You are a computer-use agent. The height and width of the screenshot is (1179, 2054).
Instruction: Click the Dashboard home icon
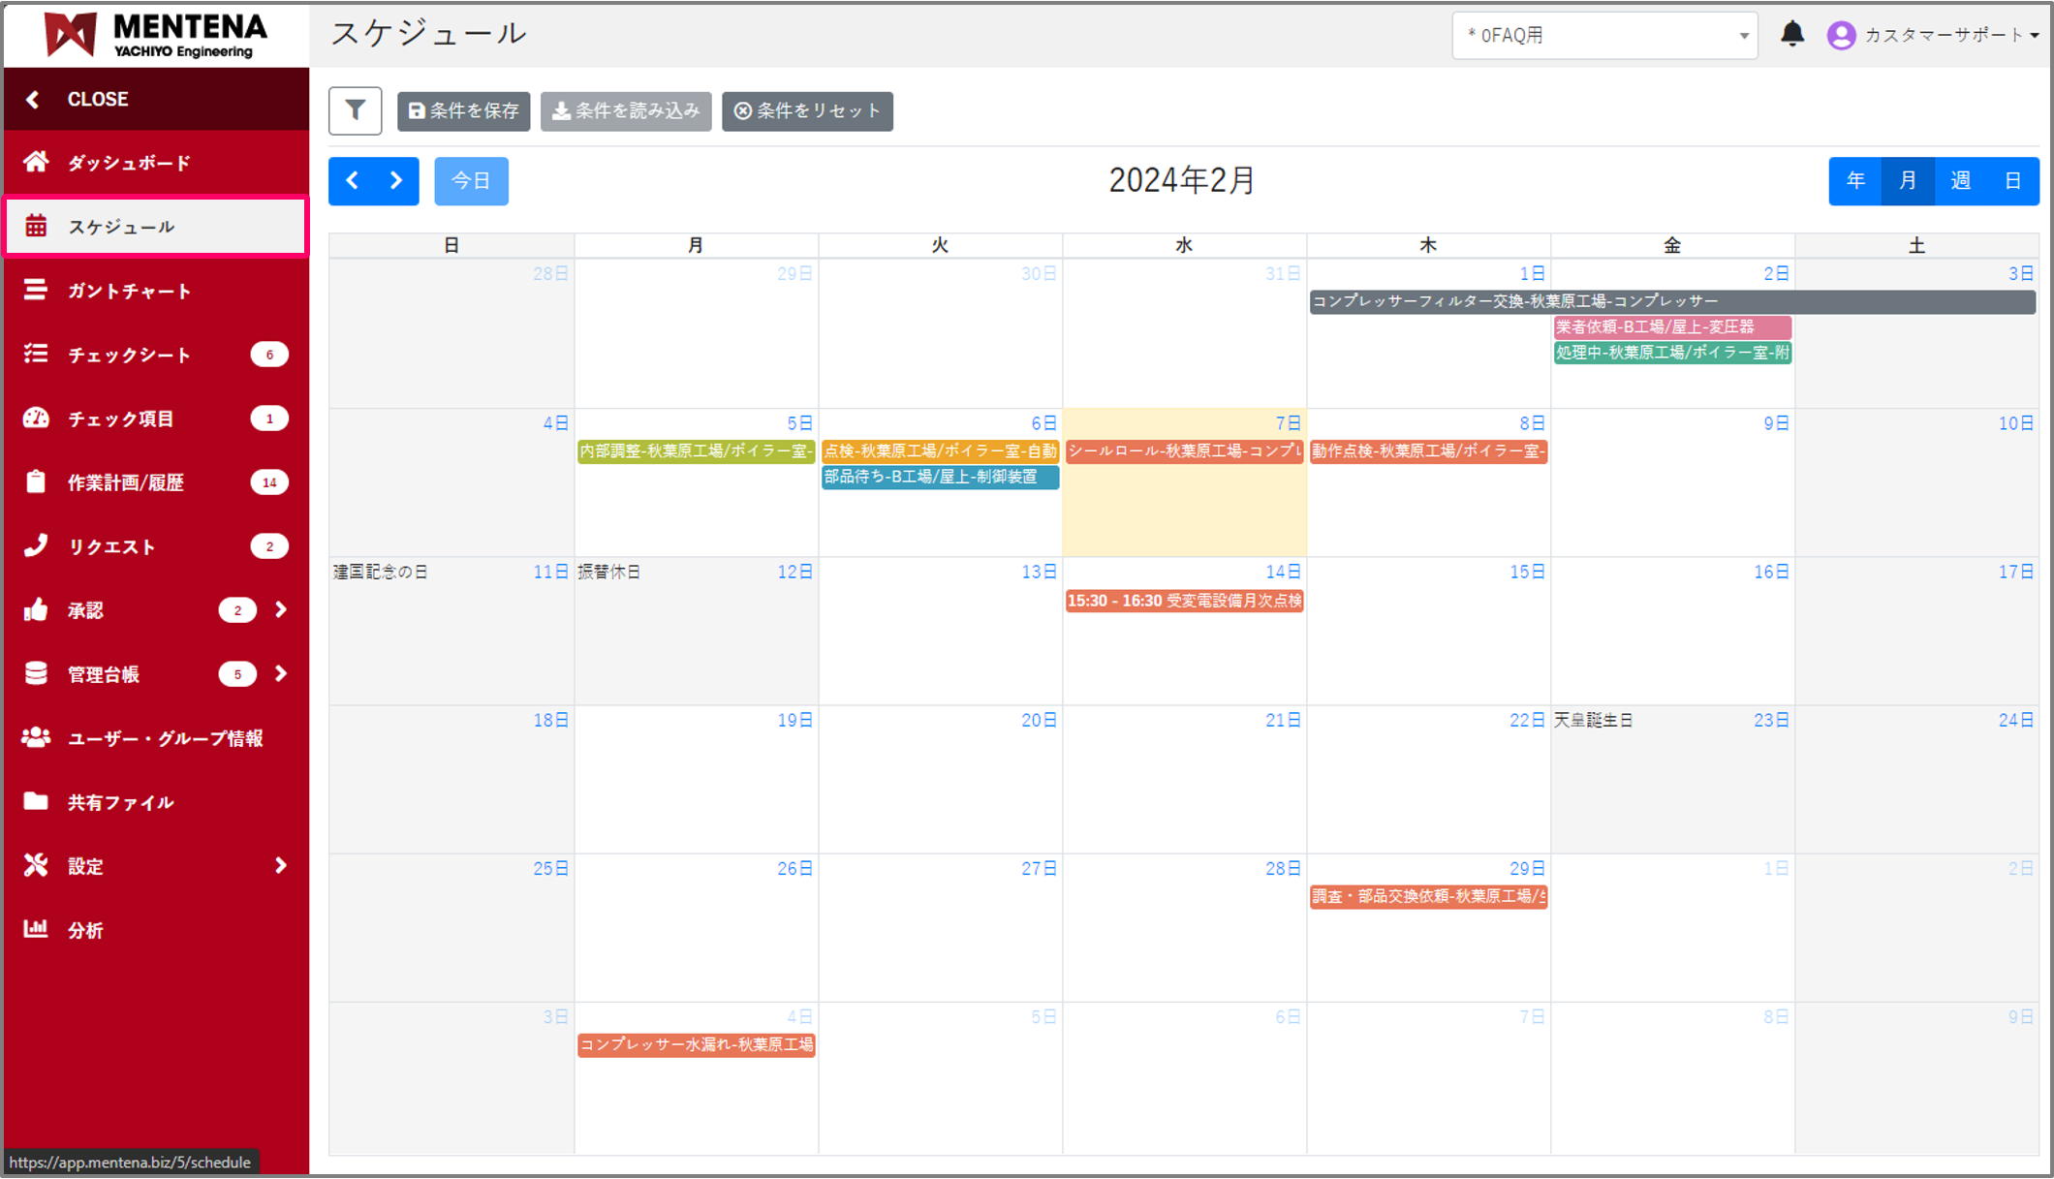click(36, 162)
